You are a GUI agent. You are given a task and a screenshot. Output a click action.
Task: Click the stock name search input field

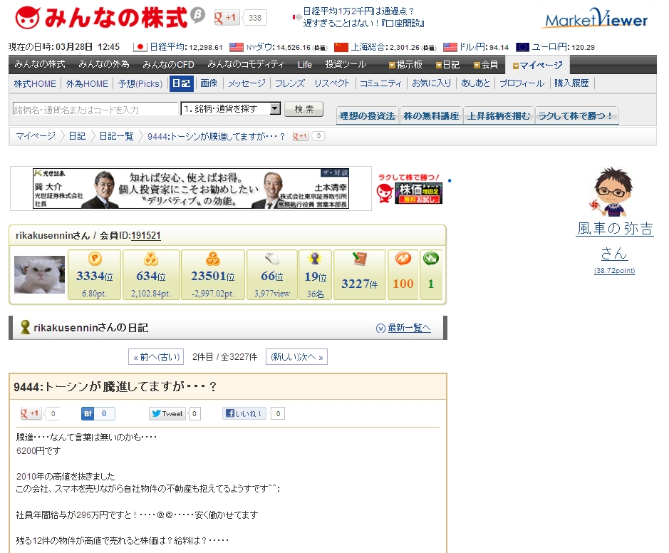tap(94, 110)
